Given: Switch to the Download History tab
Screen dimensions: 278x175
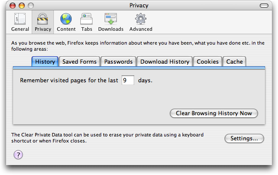Looking at the screenshot, I should click(x=165, y=62).
